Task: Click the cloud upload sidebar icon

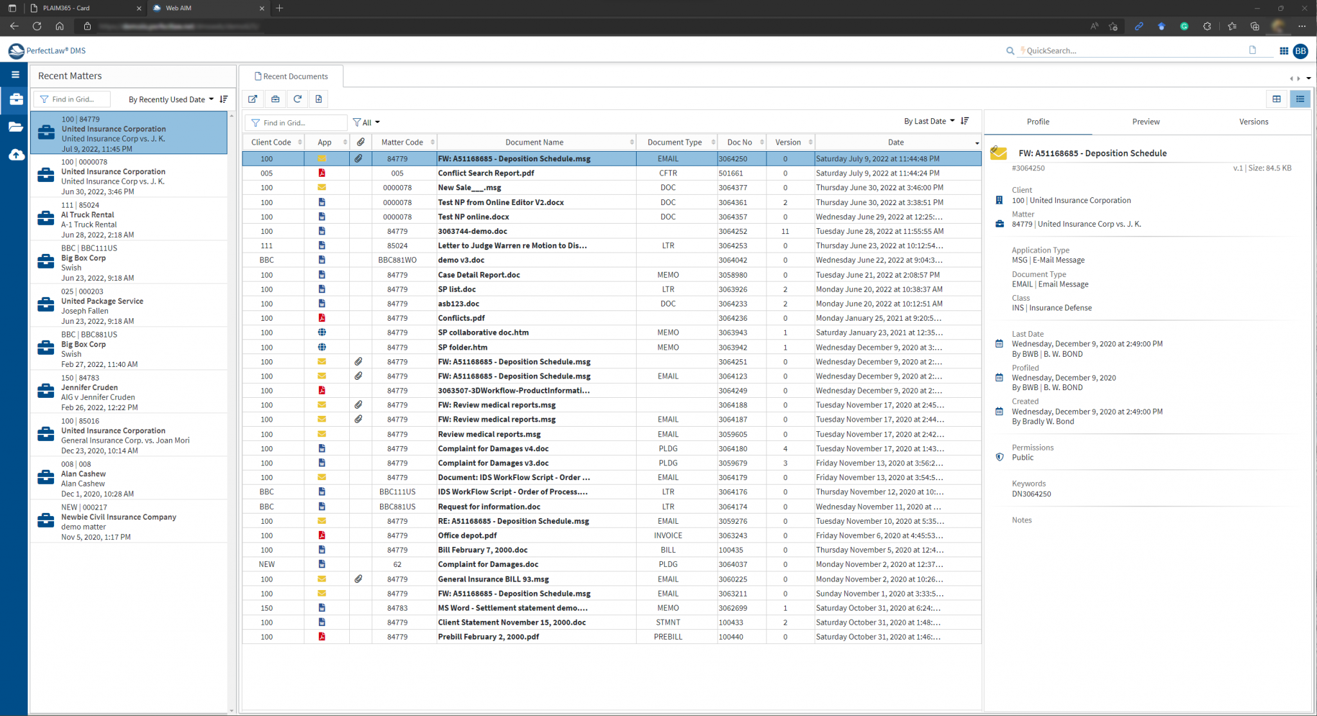Action: [x=16, y=155]
